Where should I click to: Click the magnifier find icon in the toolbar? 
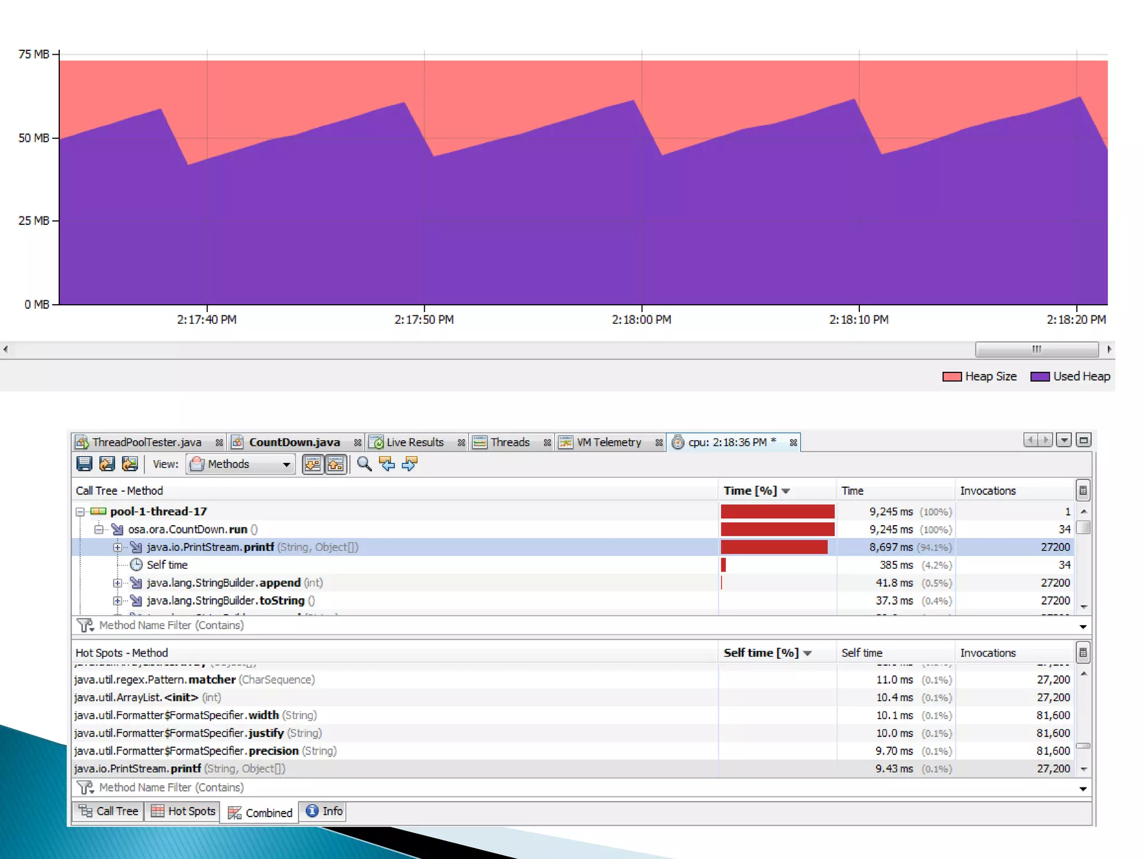pyautogui.click(x=364, y=464)
